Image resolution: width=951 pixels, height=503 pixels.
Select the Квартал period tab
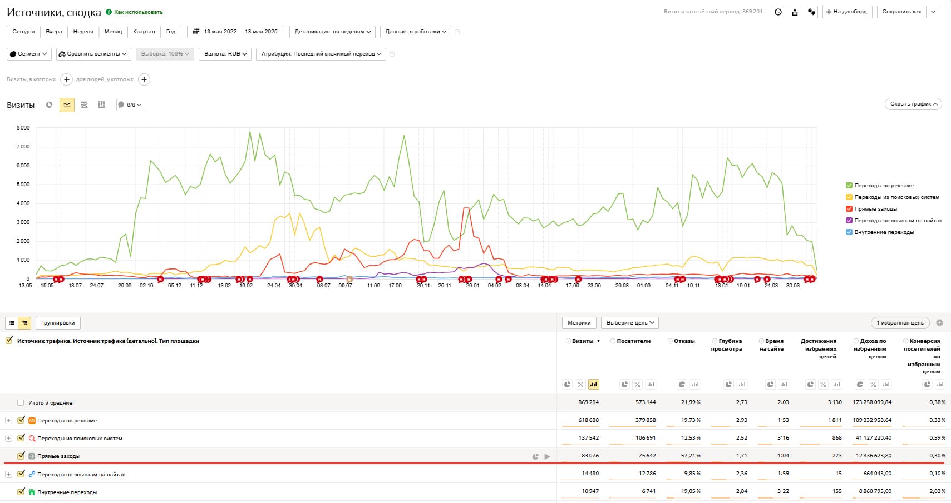144,32
